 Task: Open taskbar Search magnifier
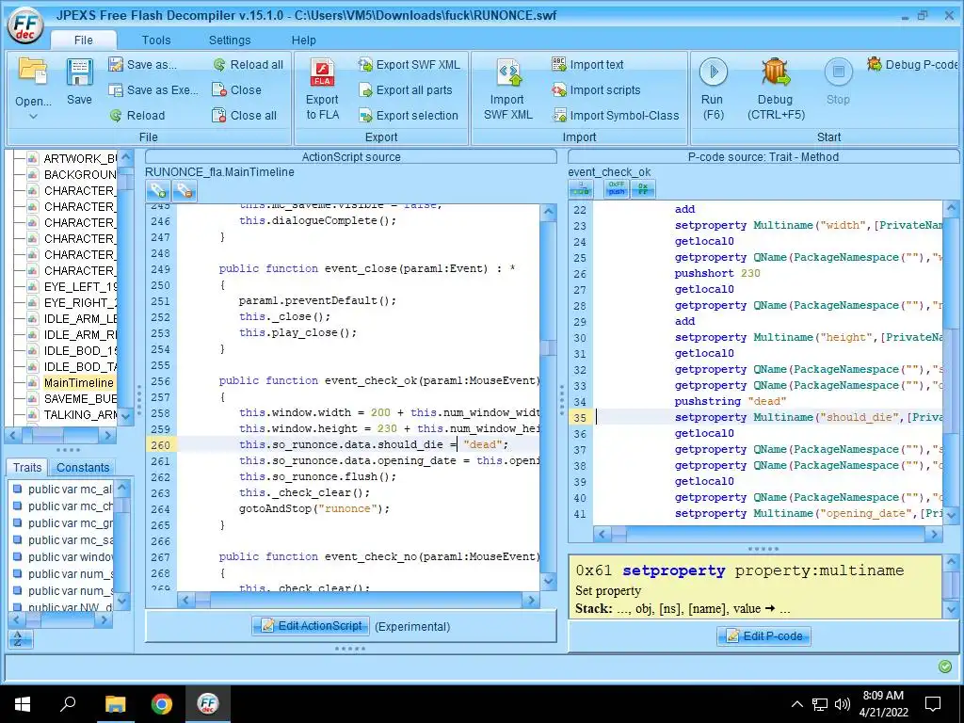pos(68,704)
